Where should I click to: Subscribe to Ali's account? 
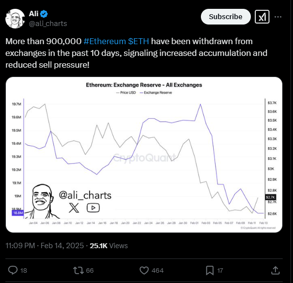226,17
